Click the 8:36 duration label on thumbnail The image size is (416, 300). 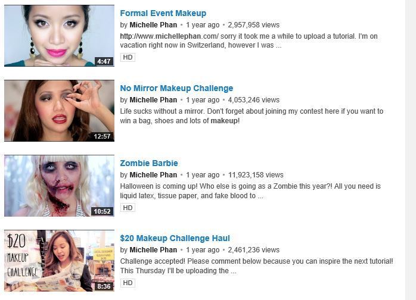(x=104, y=286)
